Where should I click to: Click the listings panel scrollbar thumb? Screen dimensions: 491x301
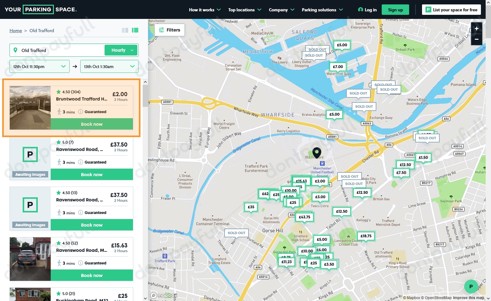pyautogui.click(x=145, y=96)
